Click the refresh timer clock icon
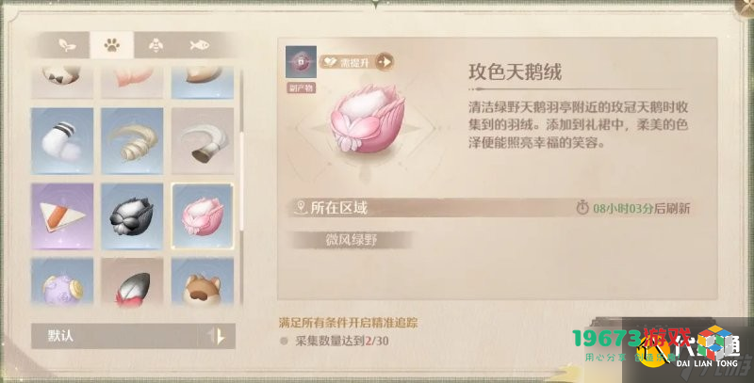 click(582, 208)
